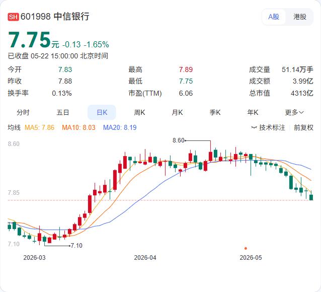Click the 成交额 value 3.99亿

pyautogui.click(x=303, y=81)
